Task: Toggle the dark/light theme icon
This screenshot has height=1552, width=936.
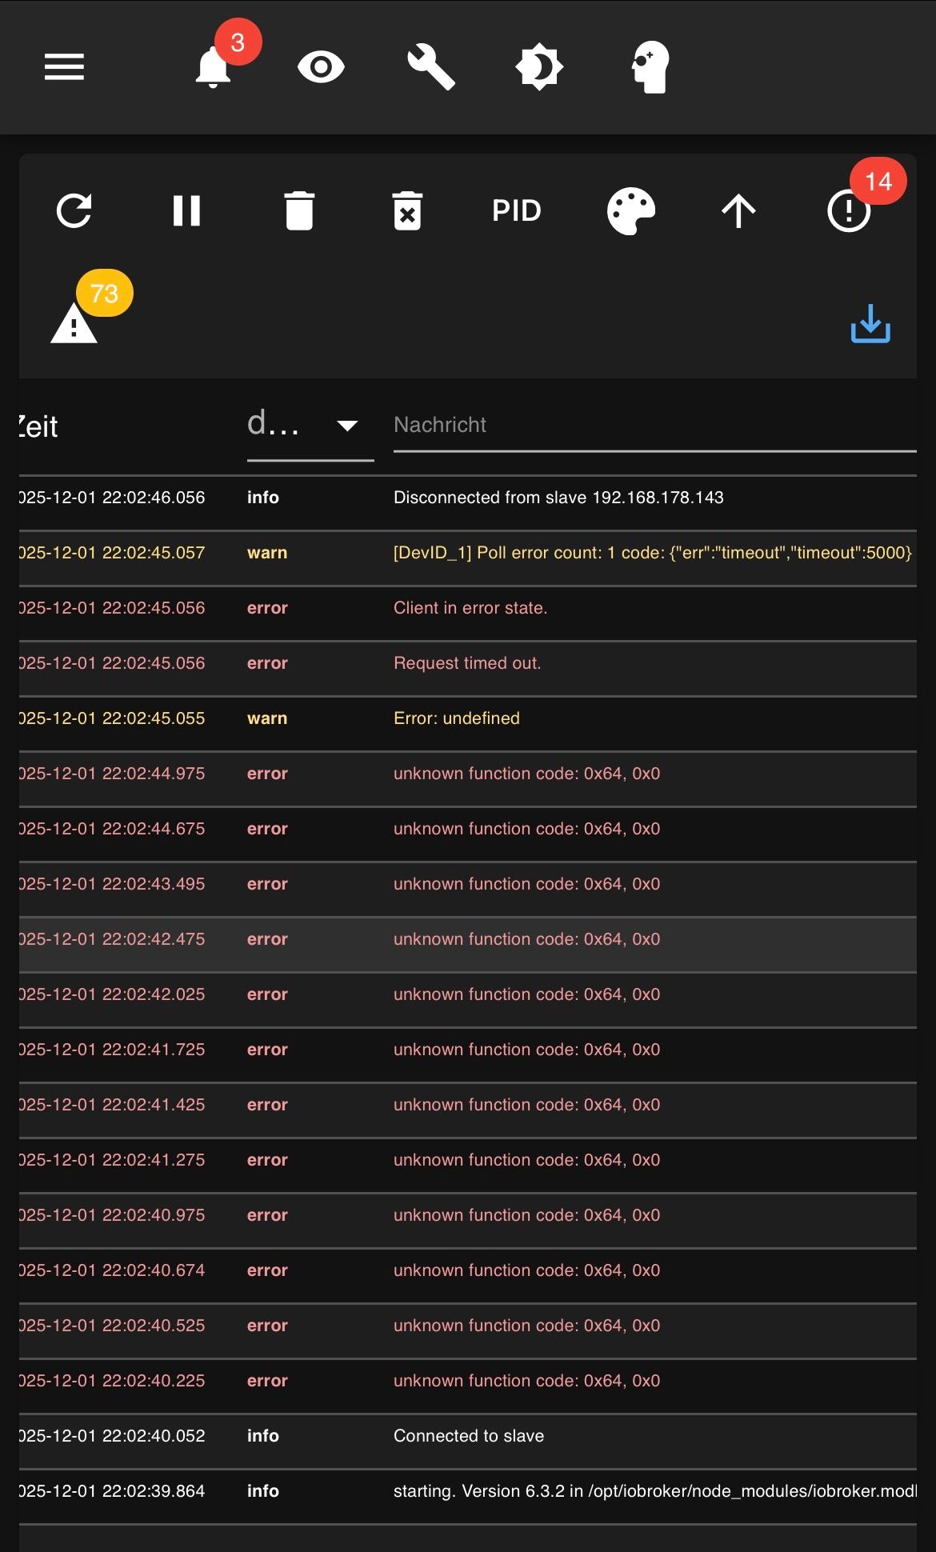Action: 539,67
